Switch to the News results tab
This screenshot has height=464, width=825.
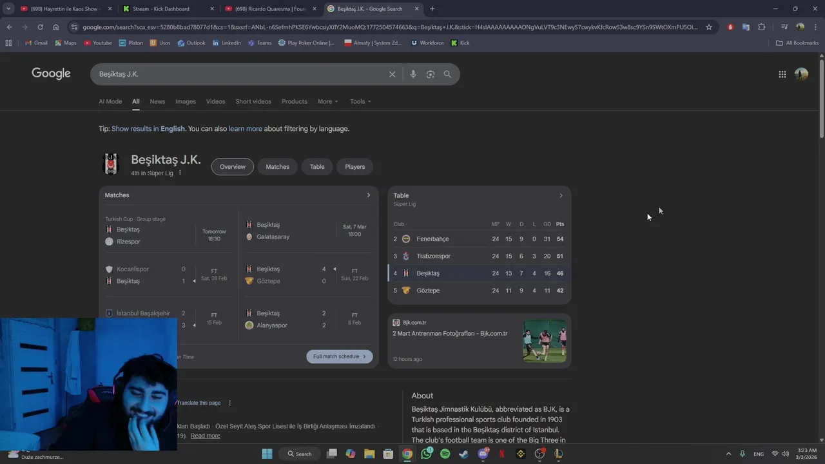pyautogui.click(x=157, y=101)
